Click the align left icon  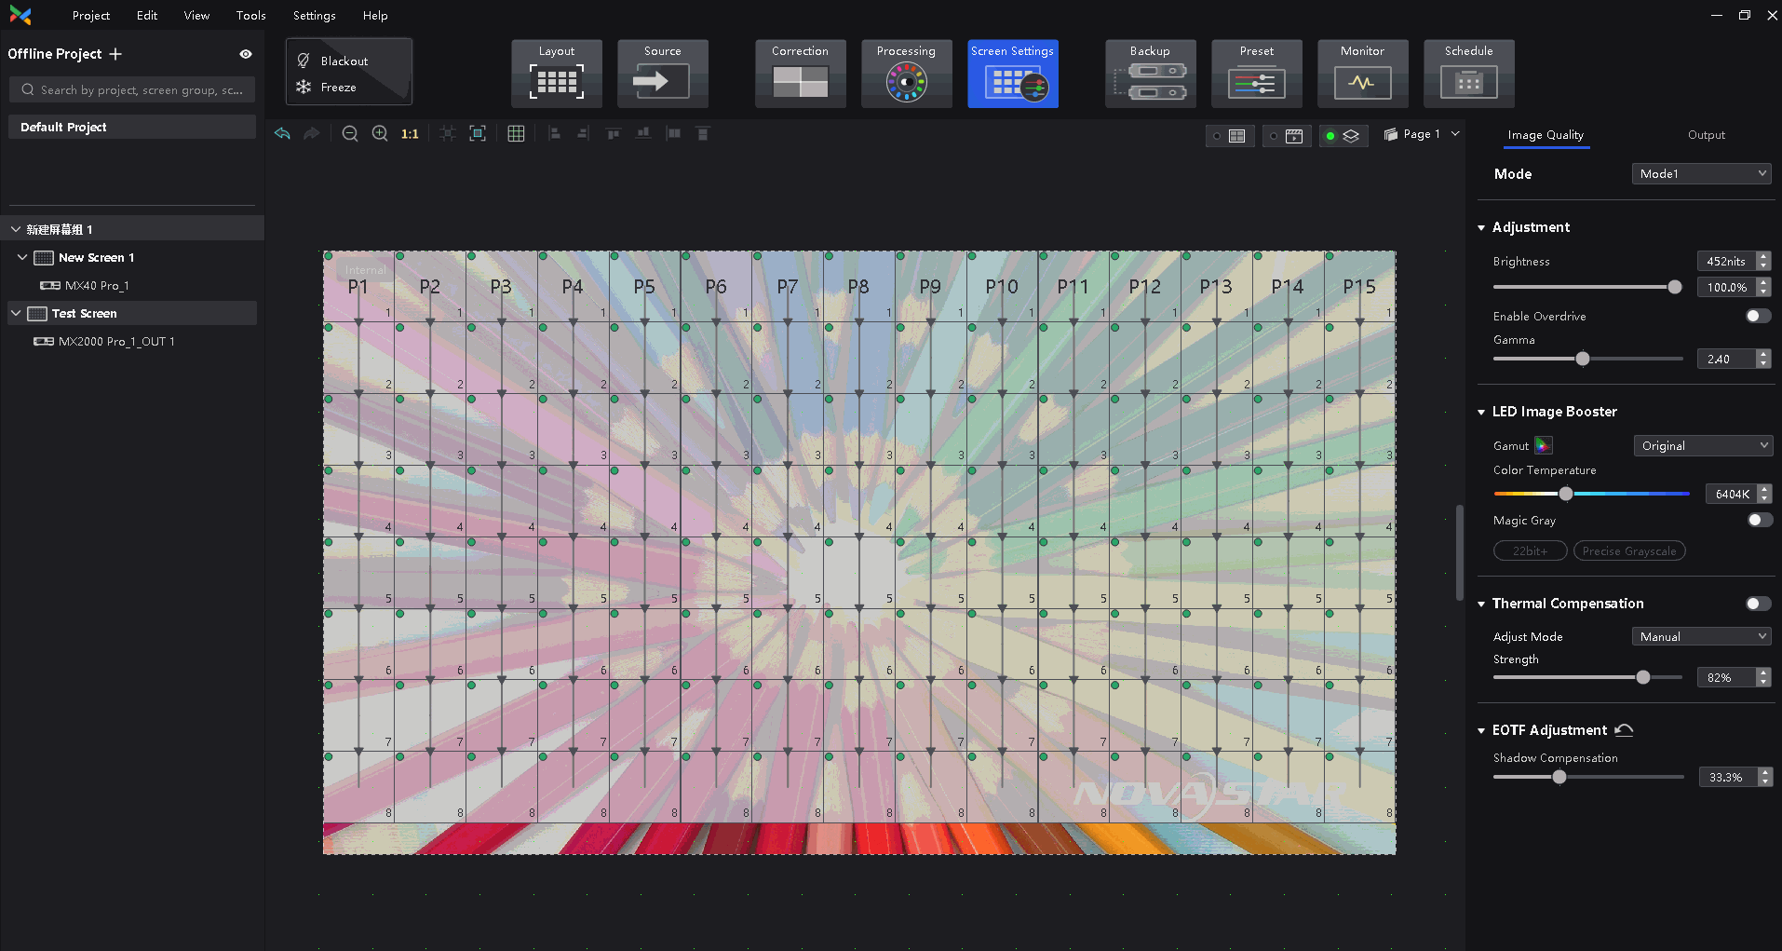pyautogui.click(x=554, y=134)
